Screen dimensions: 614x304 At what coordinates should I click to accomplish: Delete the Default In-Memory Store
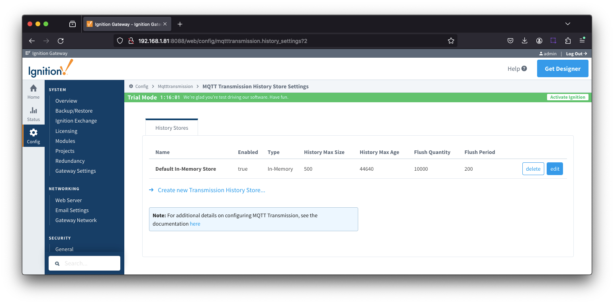click(x=533, y=169)
